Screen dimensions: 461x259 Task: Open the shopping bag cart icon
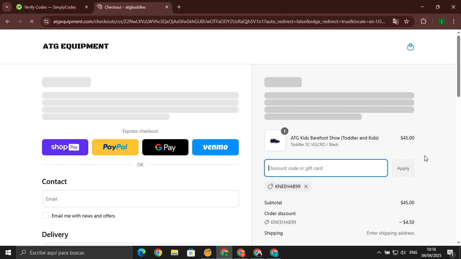(410, 47)
